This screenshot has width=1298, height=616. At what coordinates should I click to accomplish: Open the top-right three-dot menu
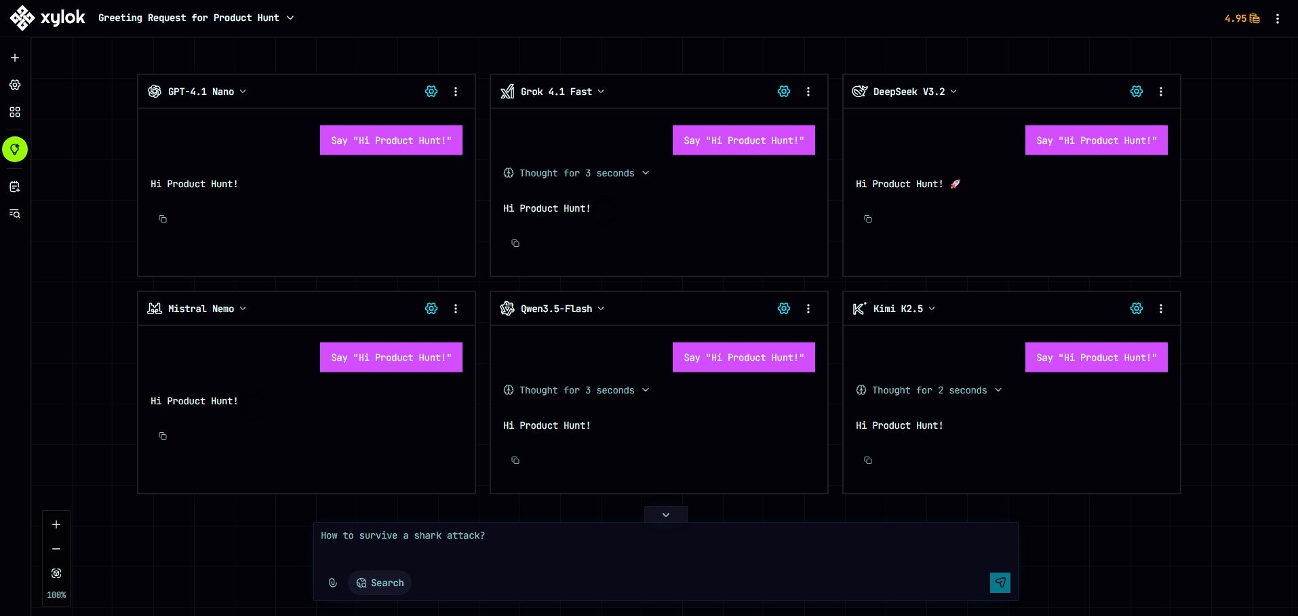click(1278, 19)
